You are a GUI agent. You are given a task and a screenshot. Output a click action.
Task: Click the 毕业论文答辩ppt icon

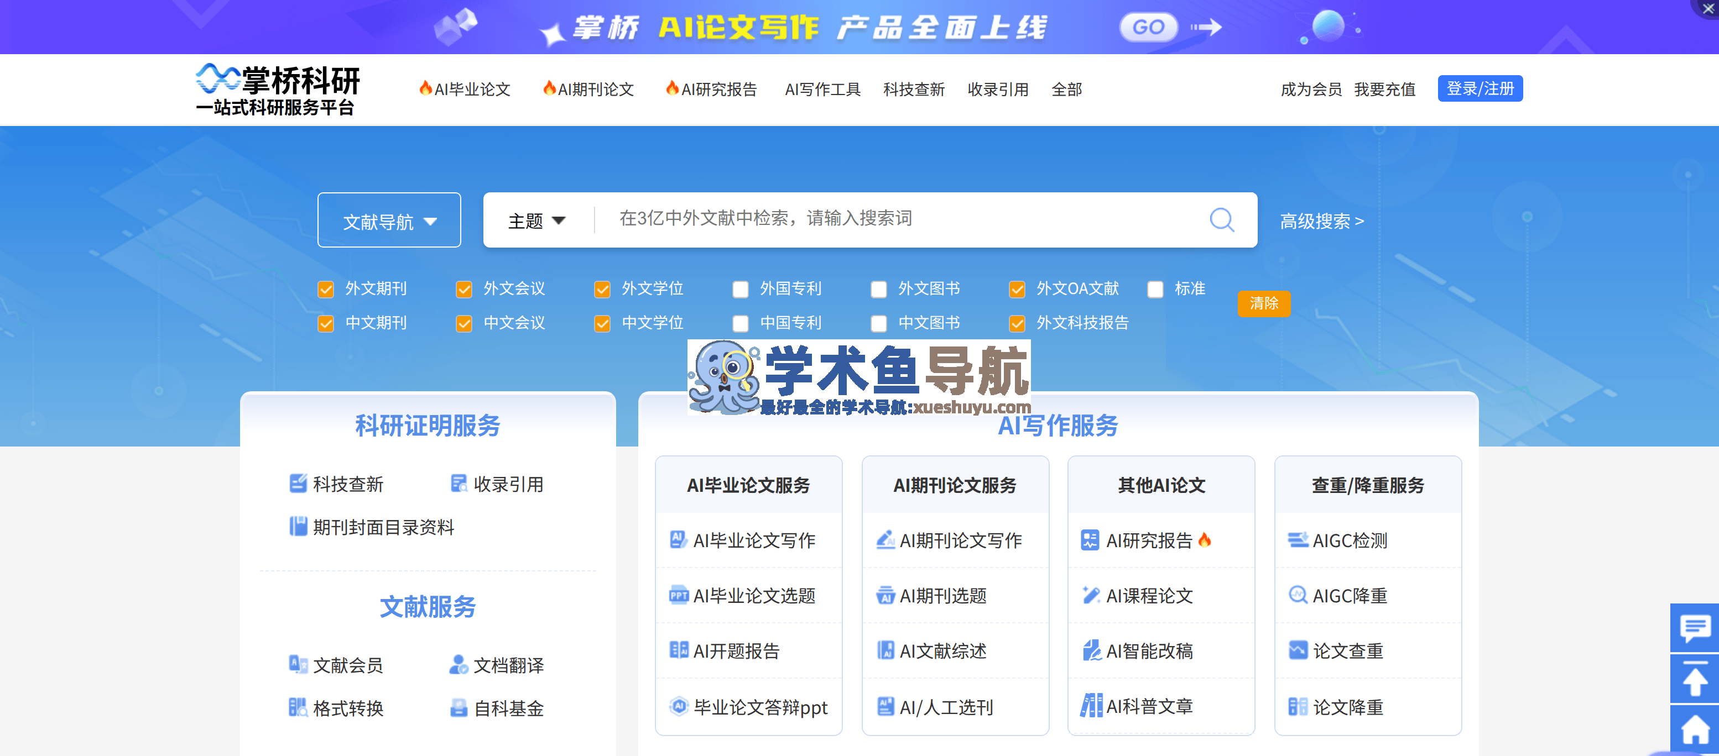(x=678, y=706)
